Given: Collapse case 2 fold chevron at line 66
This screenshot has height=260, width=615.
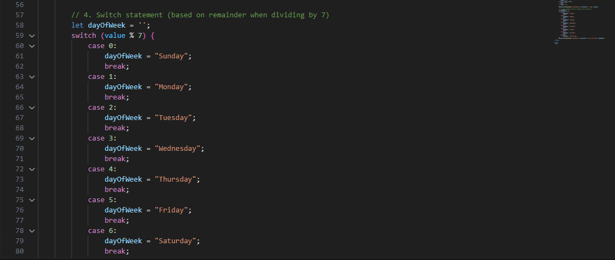Looking at the screenshot, I should tap(32, 107).
